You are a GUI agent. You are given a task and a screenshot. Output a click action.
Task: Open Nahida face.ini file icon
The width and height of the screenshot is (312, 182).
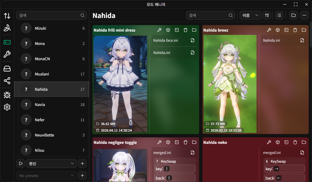click(x=192, y=41)
